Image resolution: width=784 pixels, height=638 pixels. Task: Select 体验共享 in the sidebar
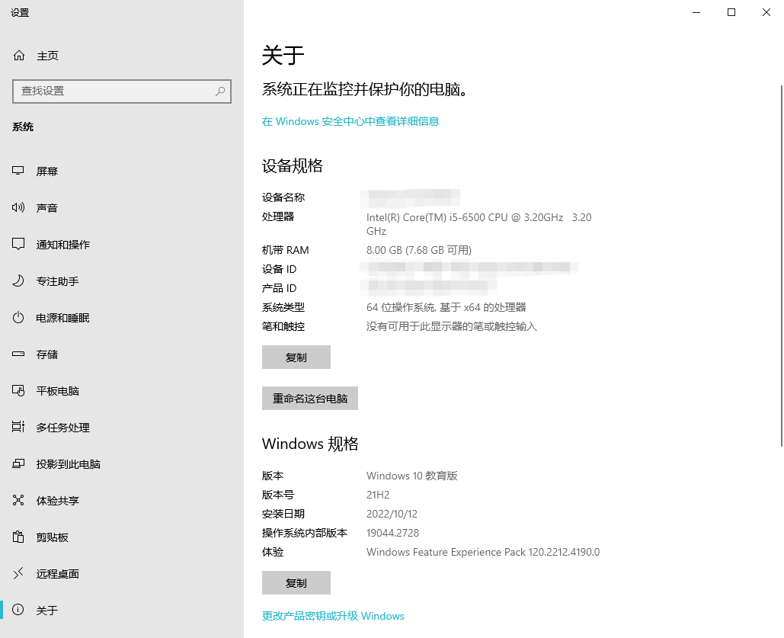pos(121,500)
